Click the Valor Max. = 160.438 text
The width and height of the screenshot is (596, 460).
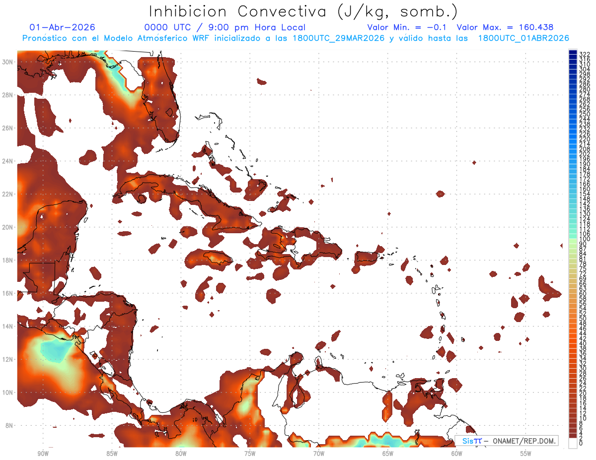(505, 27)
